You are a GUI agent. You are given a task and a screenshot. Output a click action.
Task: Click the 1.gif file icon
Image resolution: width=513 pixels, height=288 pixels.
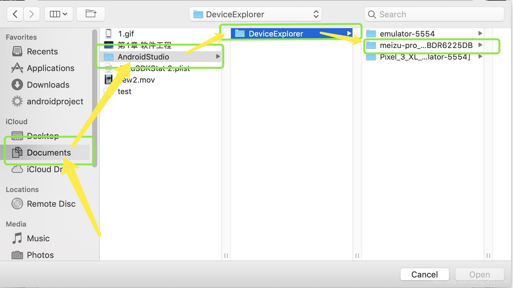(x=109, y=33)
